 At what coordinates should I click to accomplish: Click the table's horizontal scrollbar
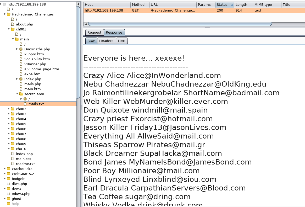(x=180, y=24)
